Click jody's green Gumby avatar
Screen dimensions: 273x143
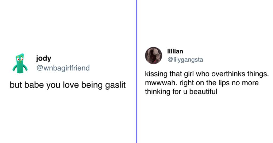tap(20, 63)
